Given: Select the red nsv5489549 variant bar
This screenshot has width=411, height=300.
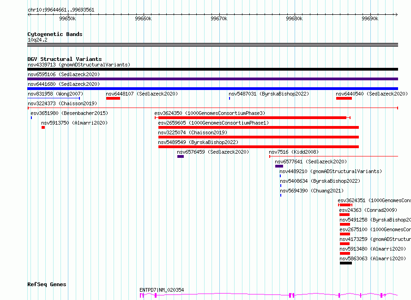Looking at the screenshot, I should (259, 147).
